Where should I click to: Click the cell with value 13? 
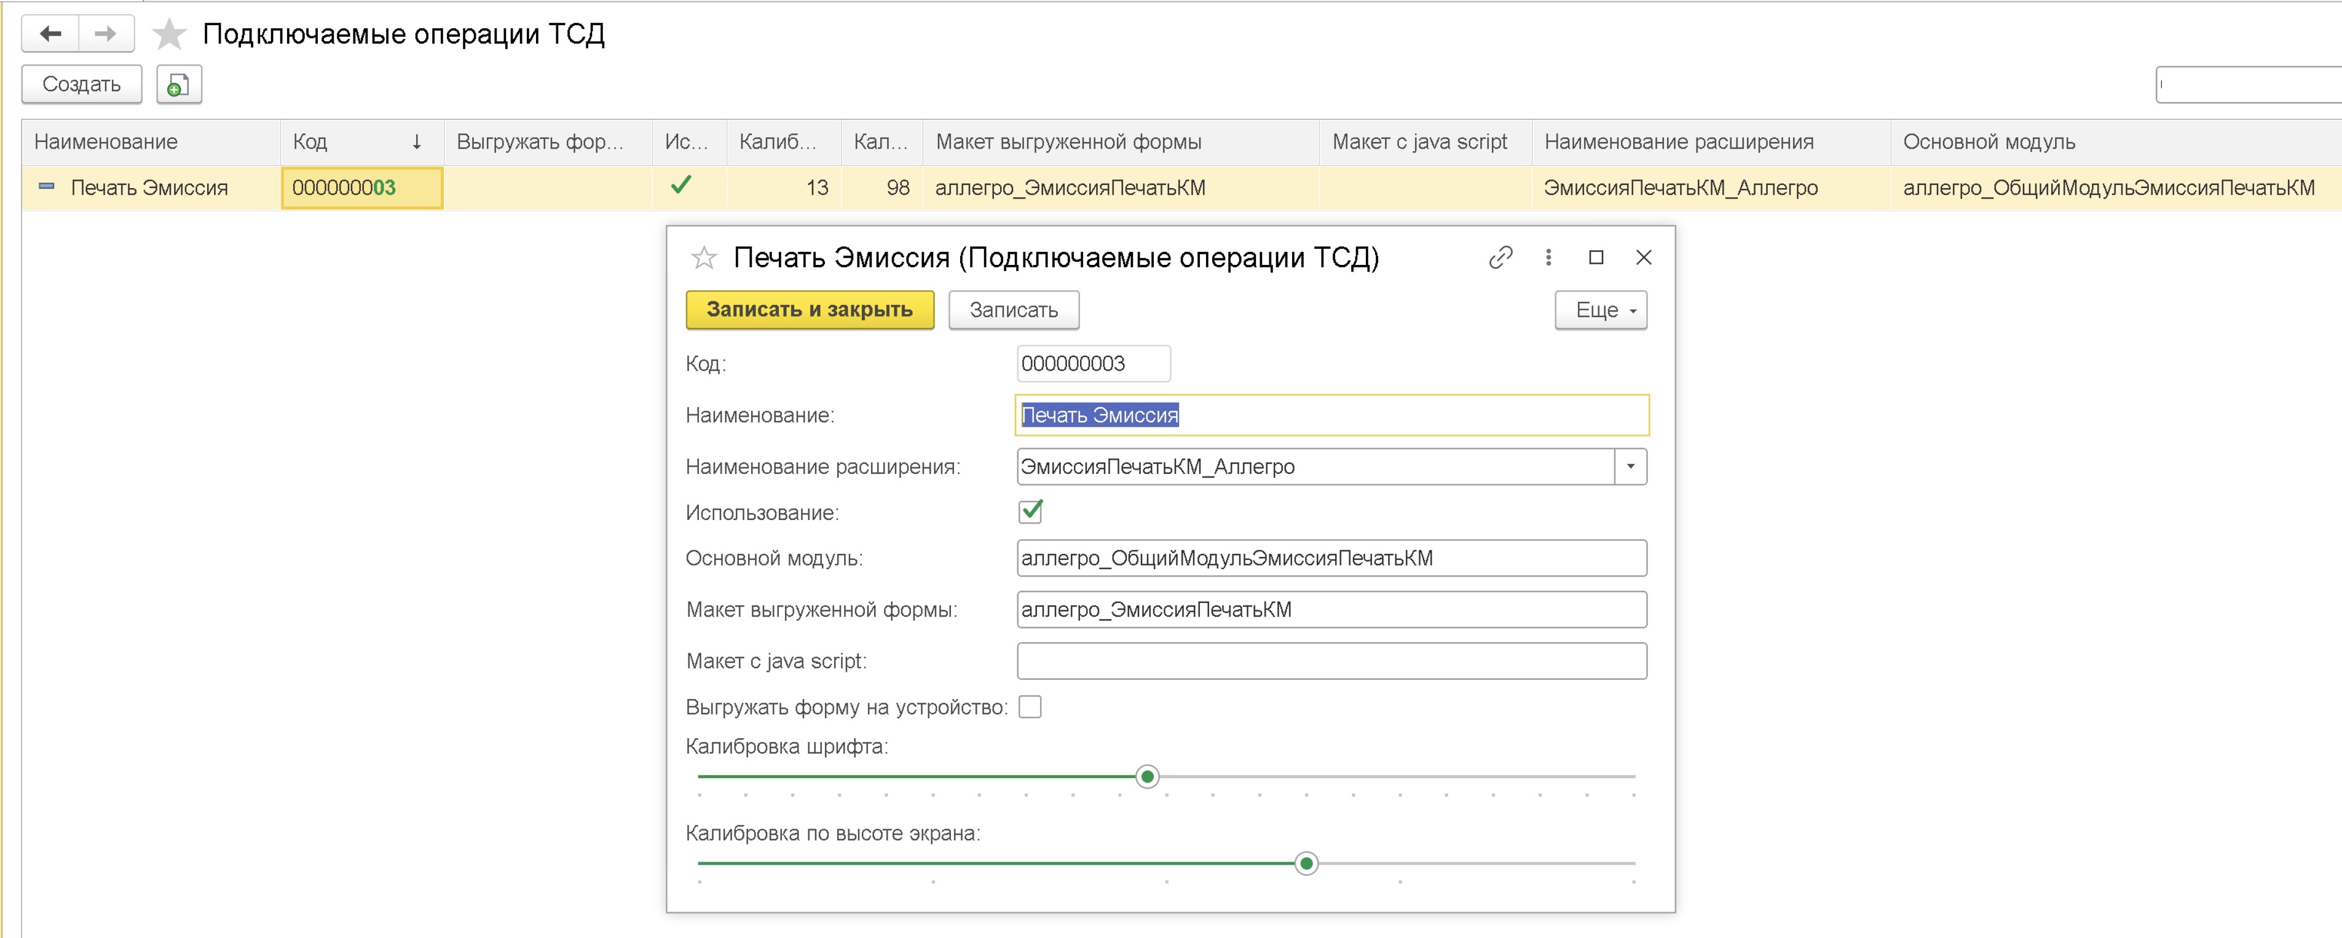click(784, 188)
